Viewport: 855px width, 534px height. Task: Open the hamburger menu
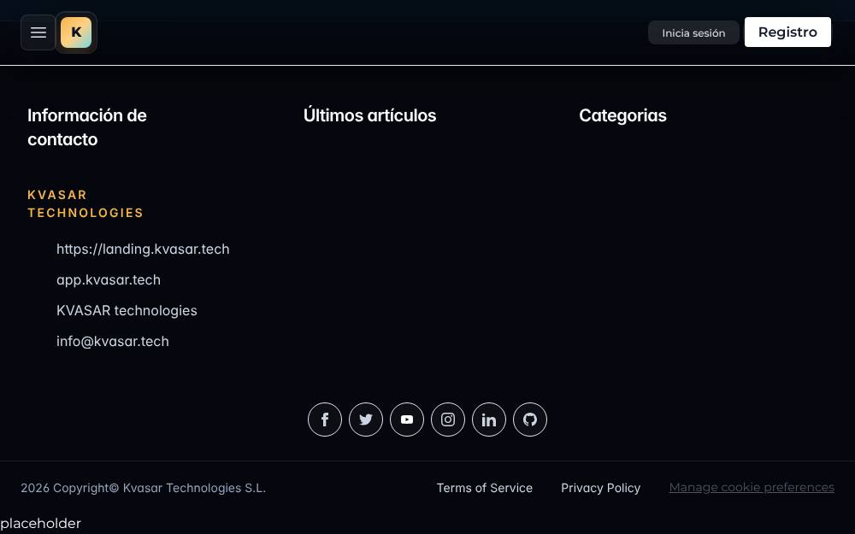[38, 32]
